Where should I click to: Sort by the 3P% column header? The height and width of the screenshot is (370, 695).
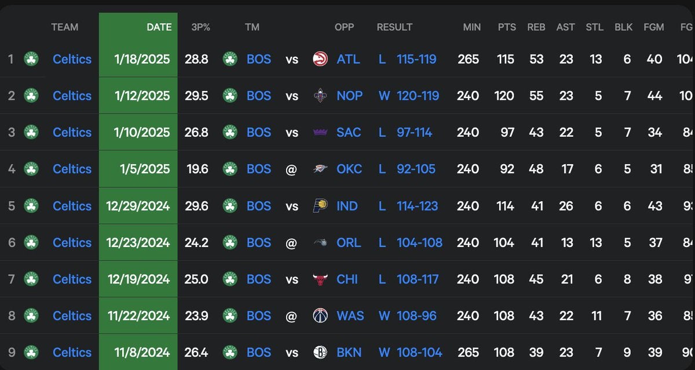pos(200,27)
